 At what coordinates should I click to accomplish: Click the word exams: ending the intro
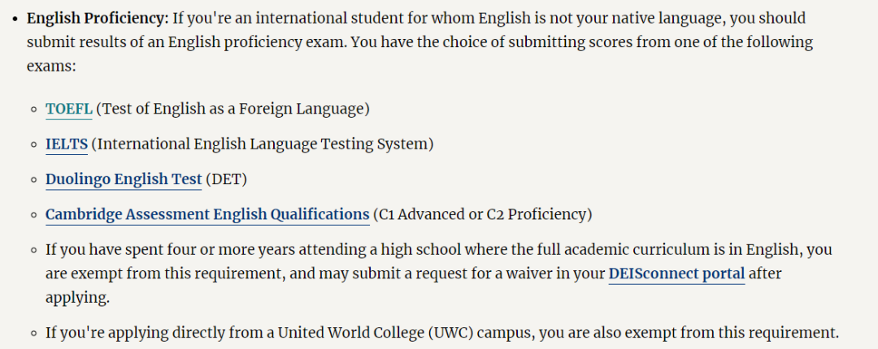tap(51, 67)
